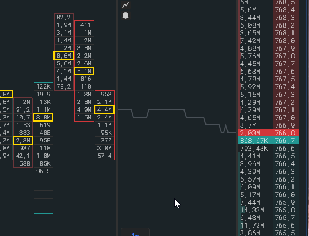Select the 767,3 ask price level
Screen dimensions: 309x236
285,95
